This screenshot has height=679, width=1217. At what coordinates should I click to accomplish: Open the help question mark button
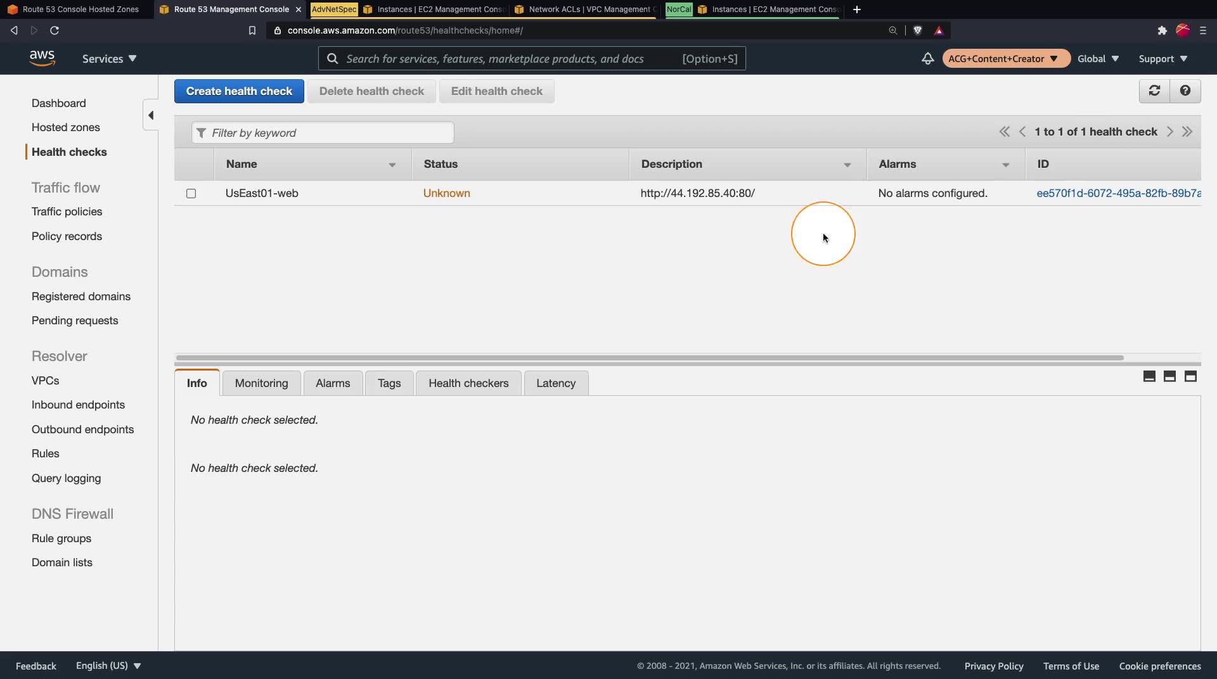click(x=1185, y=91)
